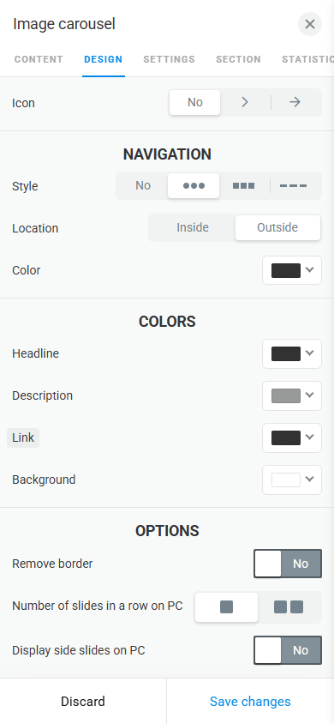Select one slide per row on PC
This screenshot has height=724, width=334.
[226, 606]
